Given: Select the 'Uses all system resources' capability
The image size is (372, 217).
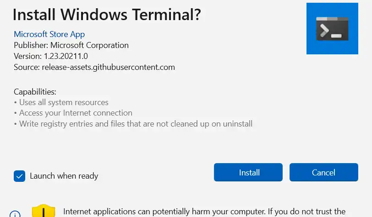Looking at the screenshot, I should coord(64,102).
